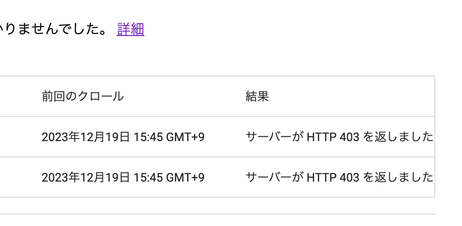This screenshot has height=226, width=462.
Task: Click first row's サーバーが HTTP 403 result cell
Action: (x=339, y=137)
